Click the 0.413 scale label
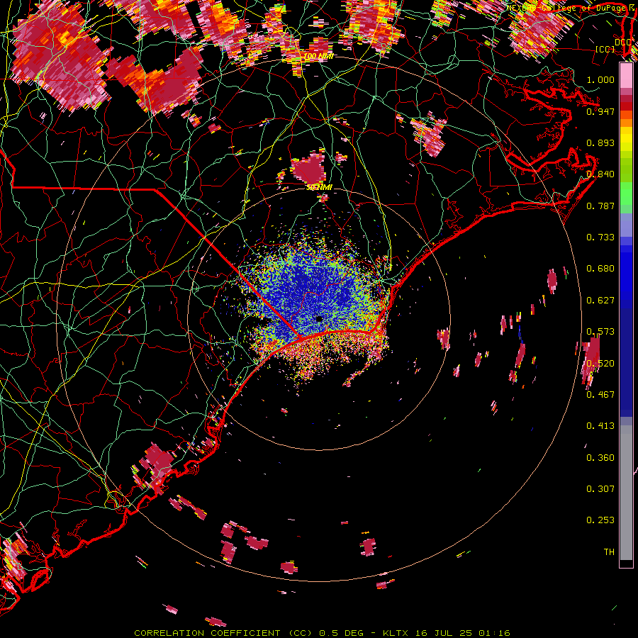Viewport: 638px width, 638px height. coord(600,426)
